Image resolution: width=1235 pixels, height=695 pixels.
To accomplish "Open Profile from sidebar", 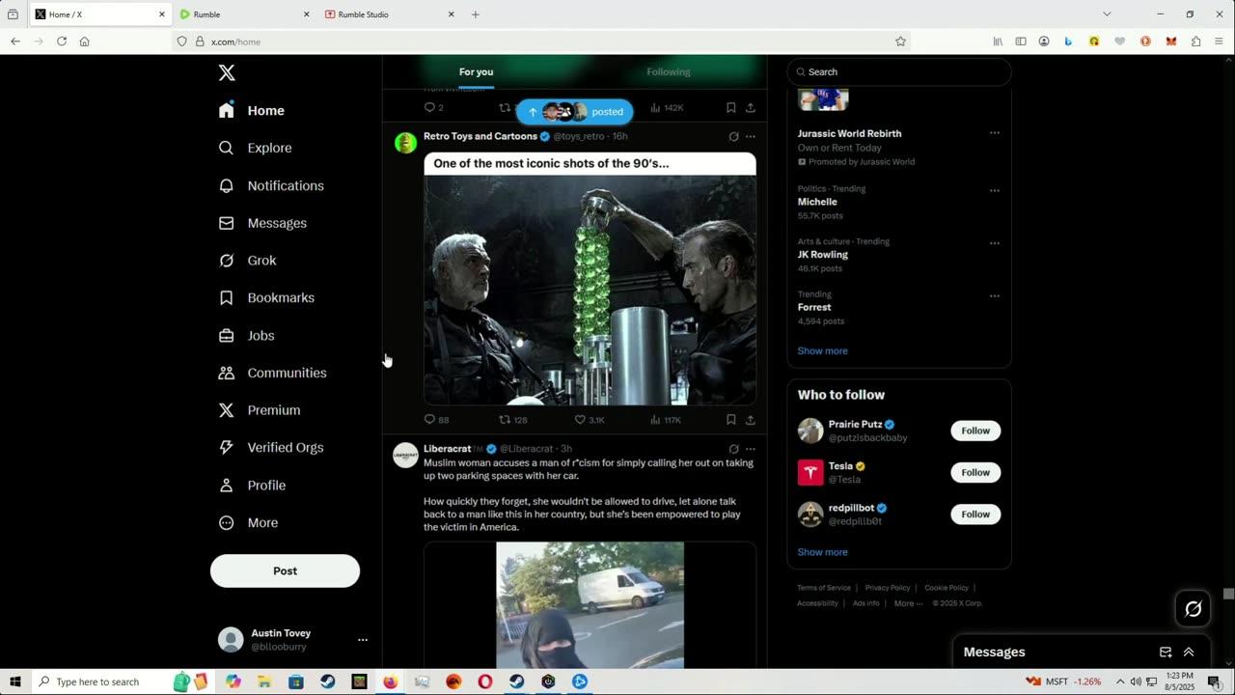I will 252,486.
